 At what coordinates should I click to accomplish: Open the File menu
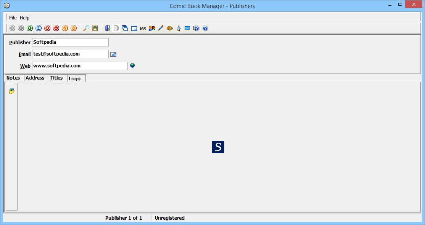pyautogui.click(x=13, y=18)
